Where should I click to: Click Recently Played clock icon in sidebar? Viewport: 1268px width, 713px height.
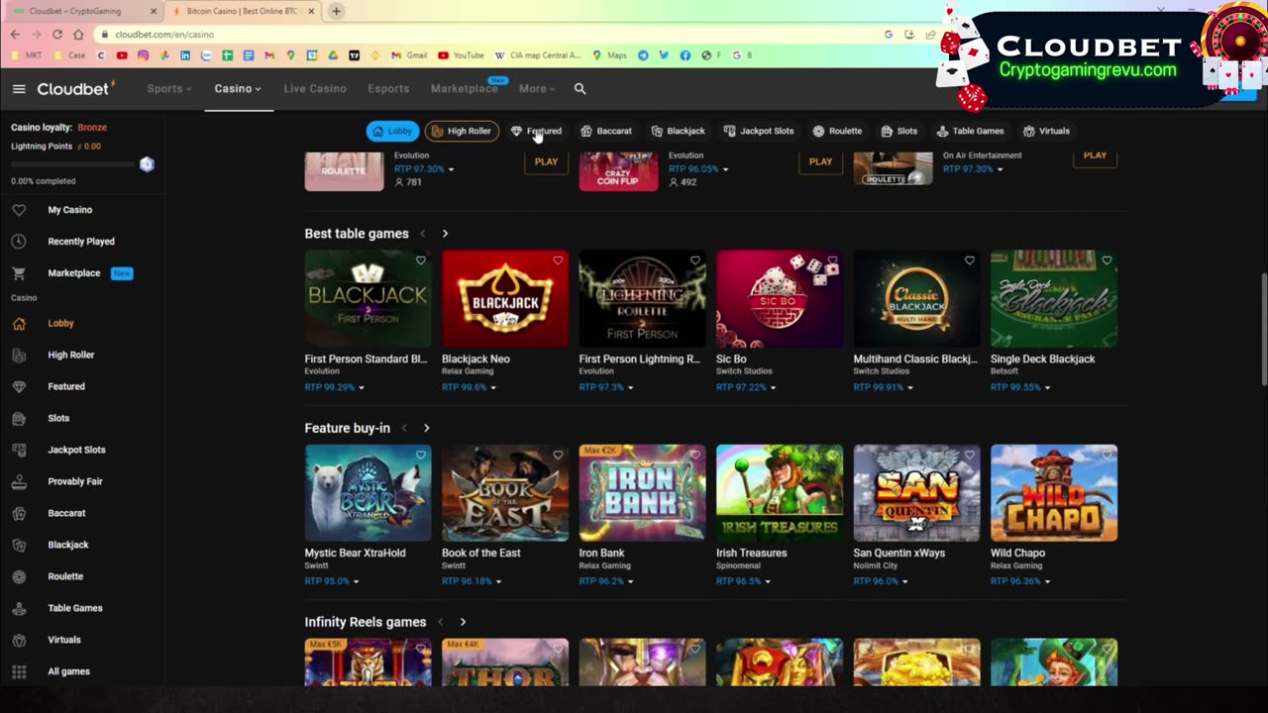click(x=19, y=242)
